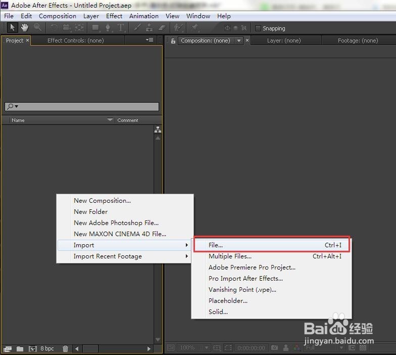
Task: Open the Edit menu
Action: [26, 16]
